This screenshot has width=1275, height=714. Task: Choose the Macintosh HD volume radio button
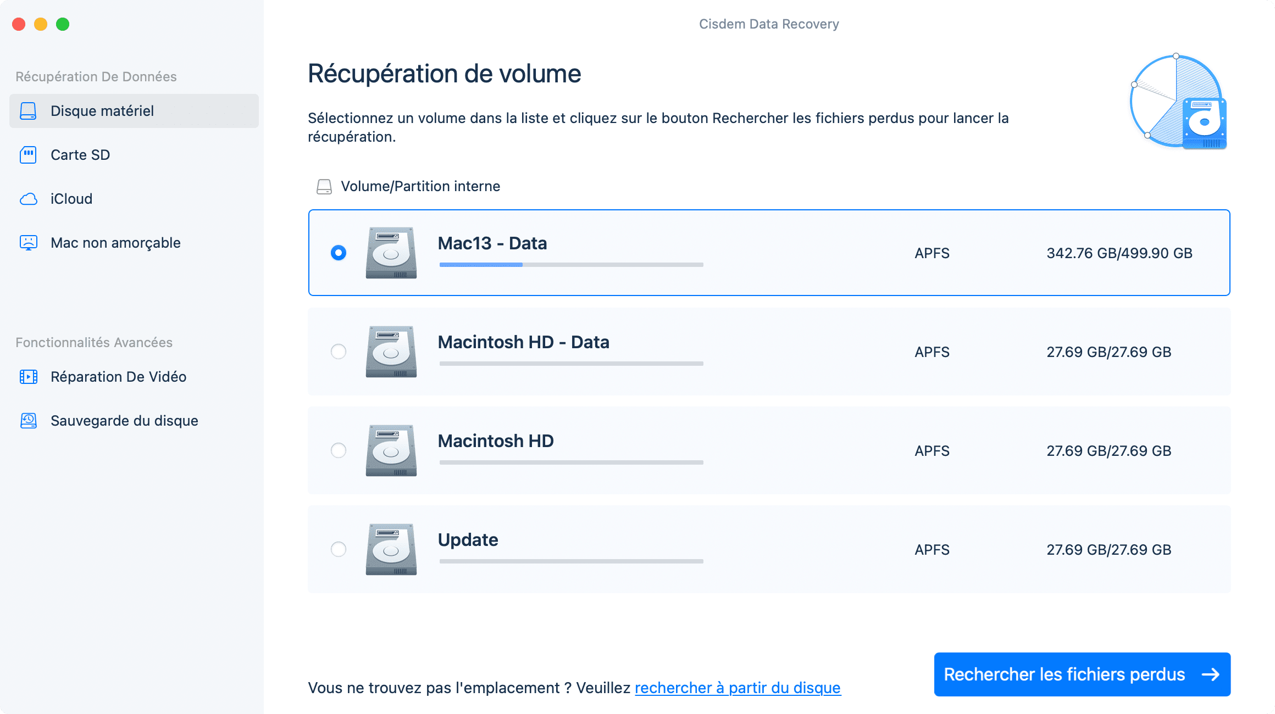pyautogui.click(x=339, y=450)
